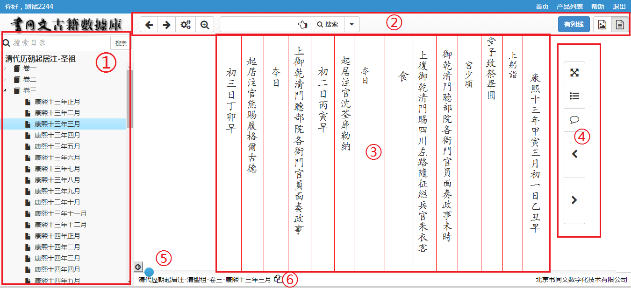
Task: Switch to text view mode
Action: [620, 25]
